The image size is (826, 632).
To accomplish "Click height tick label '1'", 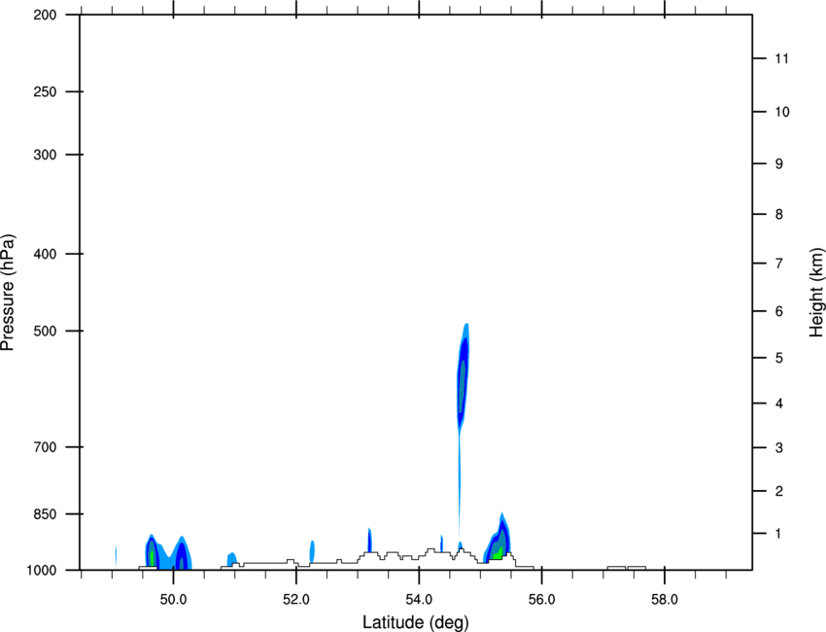I will pyautogui.click(x=779, y=534).
